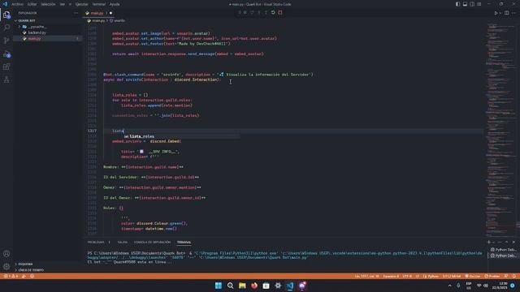Open Explorer views ellipsis menu
Viewport: 520px width, 292px height.
coord(76,13)
